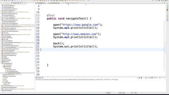Click the https://www.google.com string
This screenshot has width=169, height=95.
pyautogui.click(x=80, y=25)
